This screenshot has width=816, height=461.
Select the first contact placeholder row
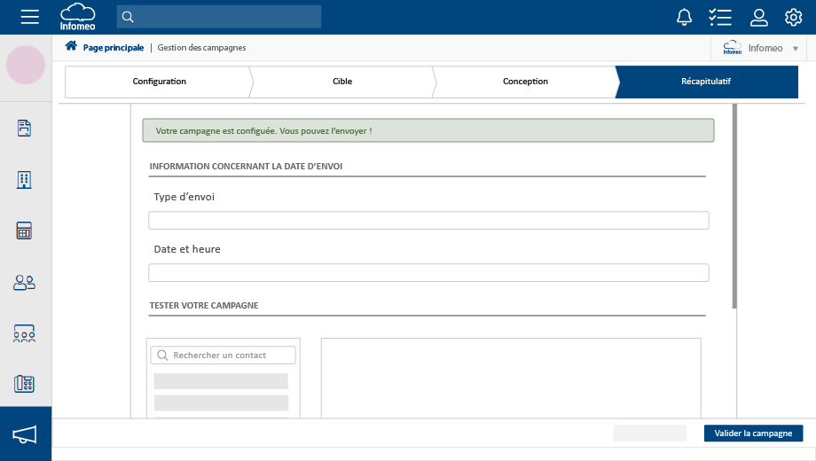point(221,381)
